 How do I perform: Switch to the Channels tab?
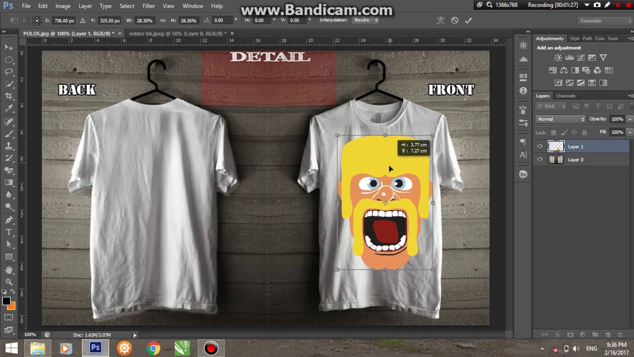566,96
